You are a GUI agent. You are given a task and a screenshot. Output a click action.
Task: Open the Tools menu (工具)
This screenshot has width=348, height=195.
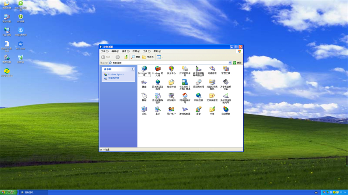coord(147,51)
